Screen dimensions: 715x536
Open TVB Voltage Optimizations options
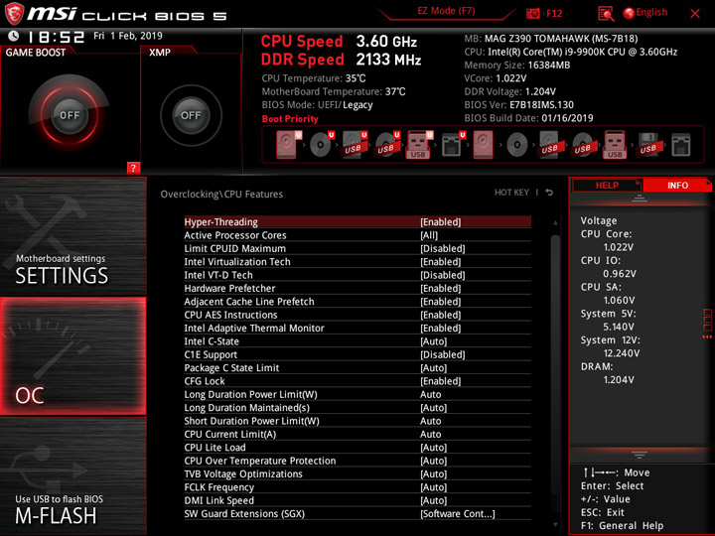point(357,474)
